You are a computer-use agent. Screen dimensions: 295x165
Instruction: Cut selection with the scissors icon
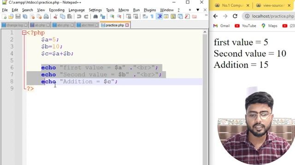tap(55, 16)
